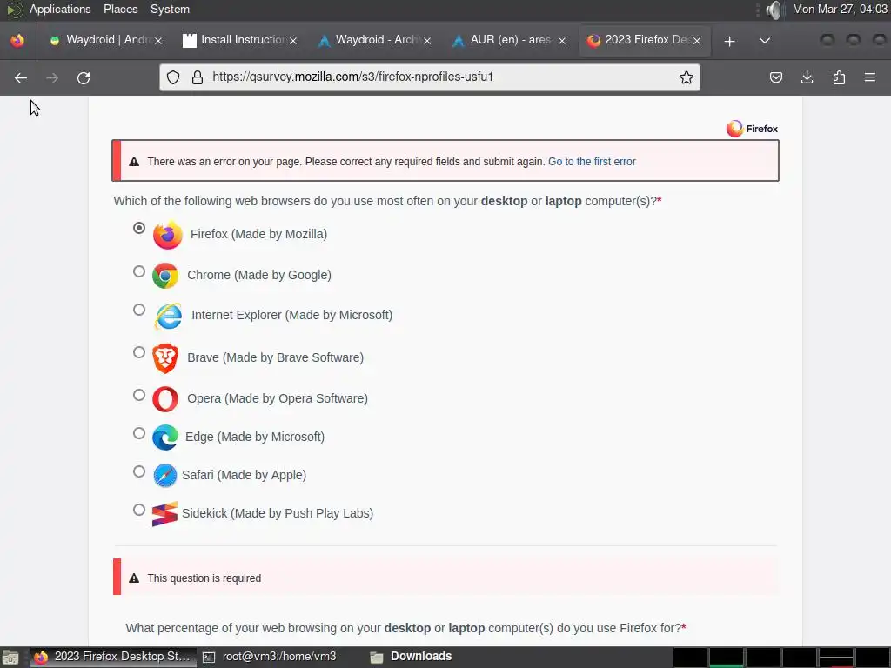The width and height of the screenshot is (891, 668).
Task: Click the Firefox brand logo at top right
Action: (752, 129)
